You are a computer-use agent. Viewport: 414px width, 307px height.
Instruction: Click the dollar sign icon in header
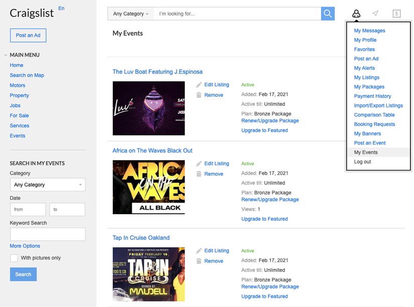click(x=396, y=14)
